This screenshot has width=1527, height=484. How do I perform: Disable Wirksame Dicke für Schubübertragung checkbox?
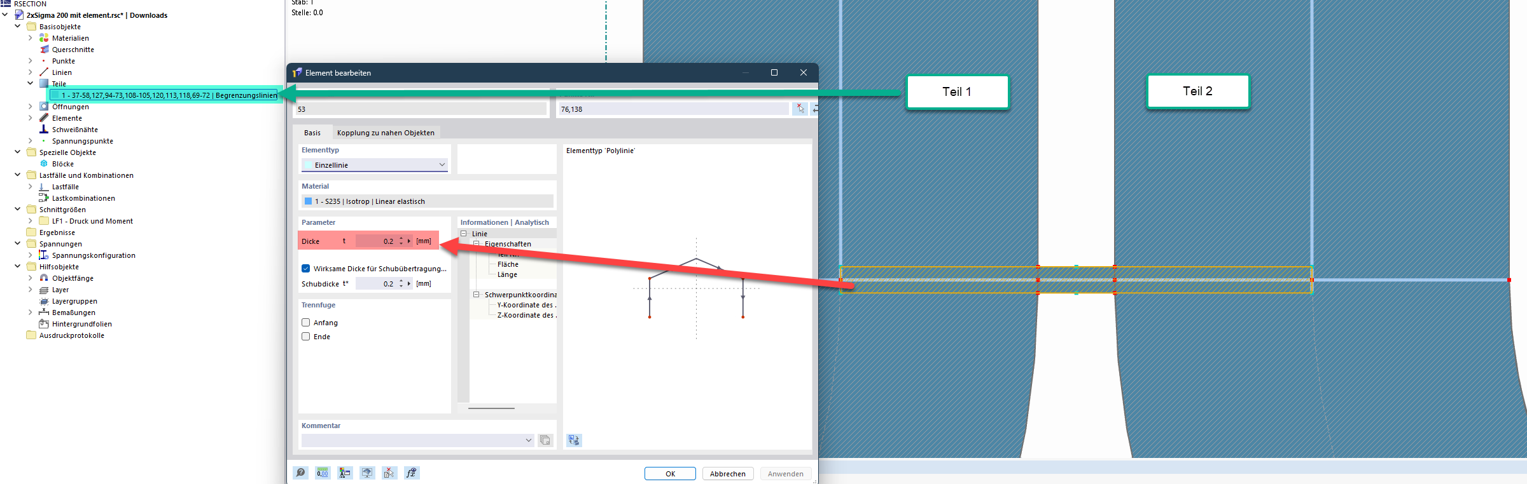pos(306,269)
